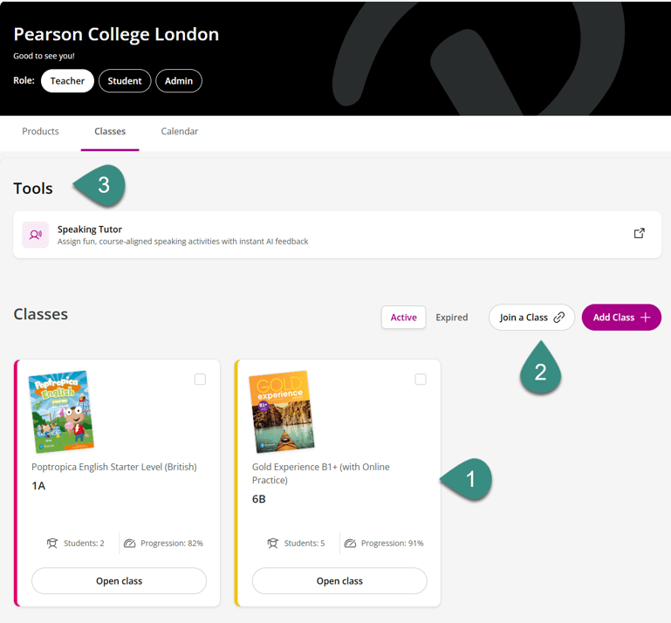Open Speaking Tutor external link icon
671x623 pixels.
tap(640, 234)
